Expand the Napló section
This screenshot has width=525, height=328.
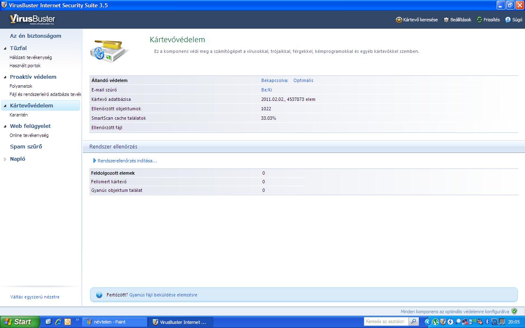pos(5,159)
